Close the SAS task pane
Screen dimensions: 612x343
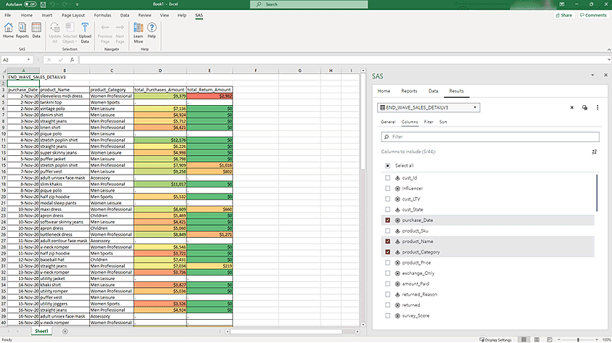[605, 75]
